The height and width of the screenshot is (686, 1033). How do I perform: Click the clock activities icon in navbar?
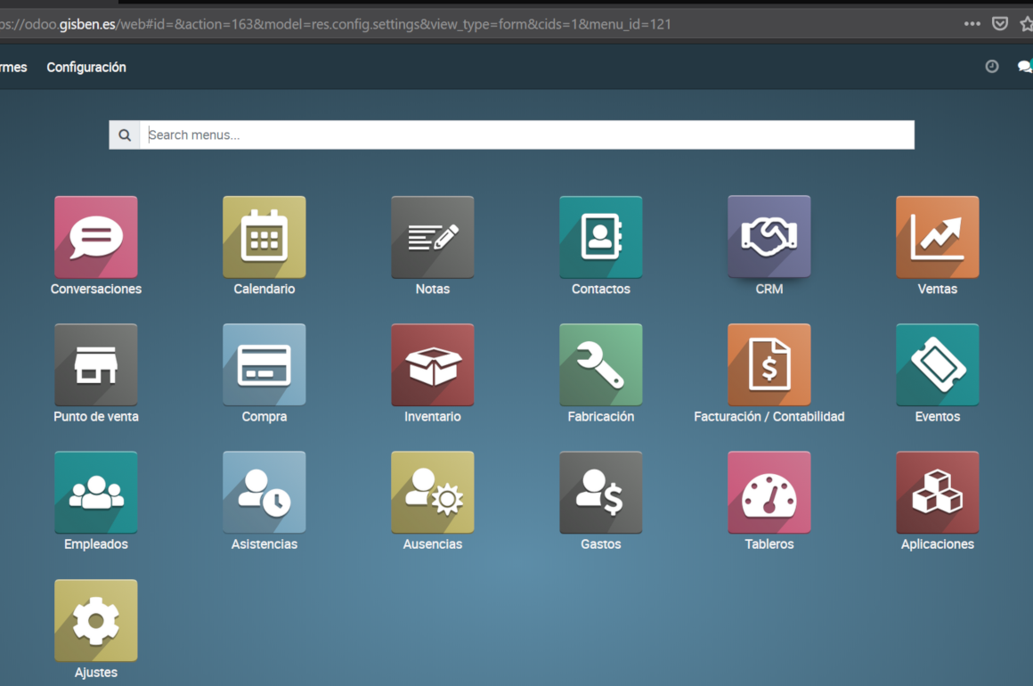tap(992, 67)
